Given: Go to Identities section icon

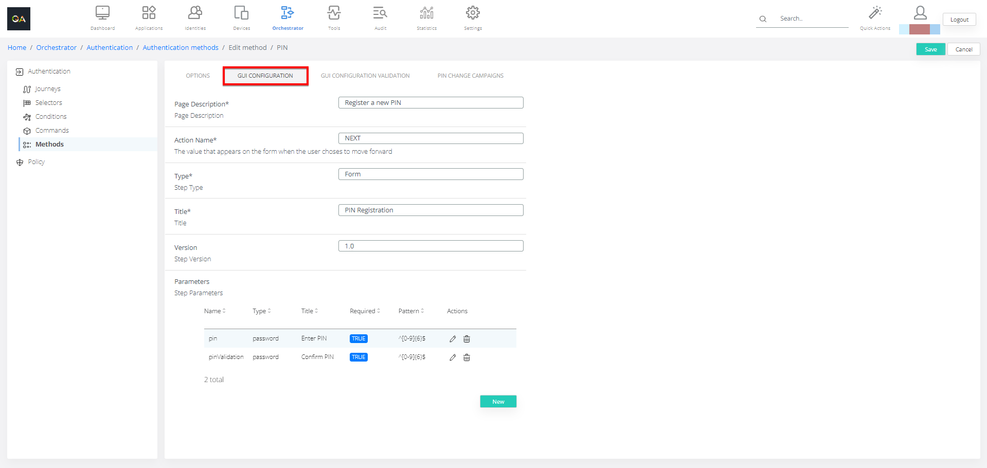Looking at the screenshot, I should pos(195,13).
